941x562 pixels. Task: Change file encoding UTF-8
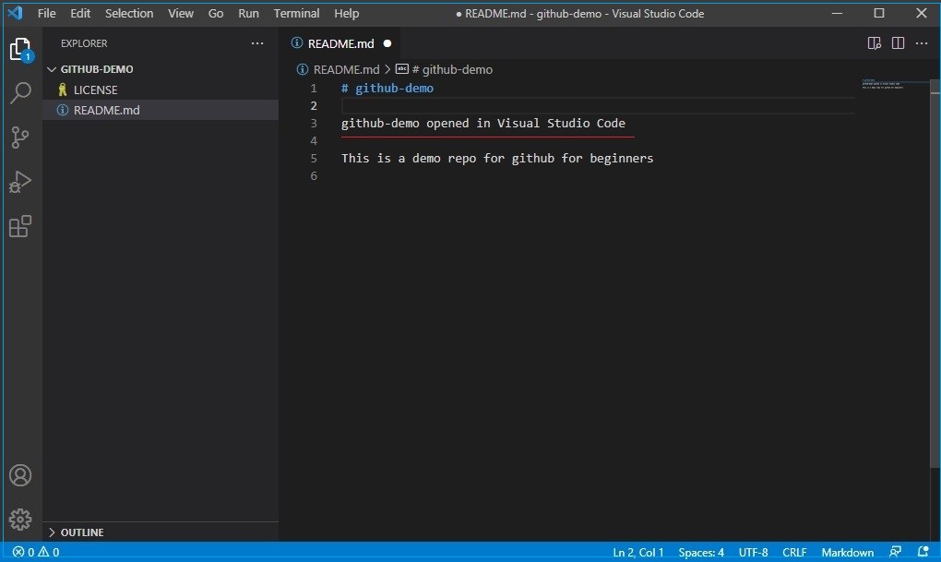click(x=753, y=552)
